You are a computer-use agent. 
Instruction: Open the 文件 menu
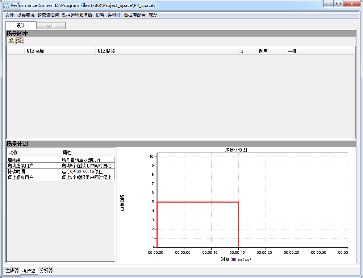pyautogui.click(x=9, y=15)
